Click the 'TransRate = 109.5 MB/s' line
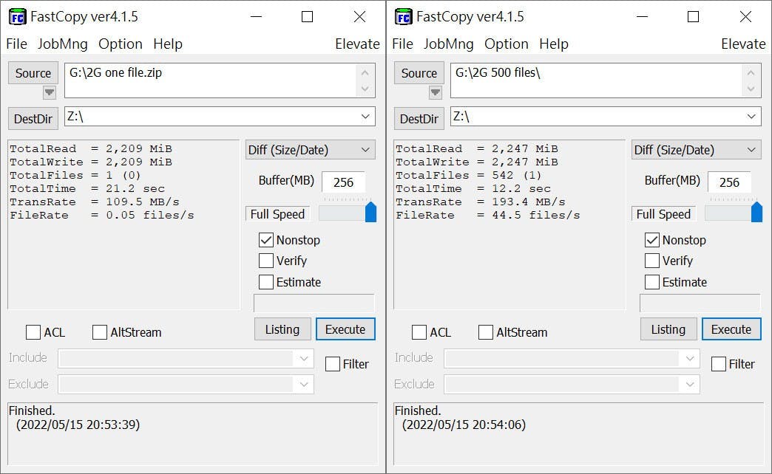The image size is (772, 474). tap(95, 202)
